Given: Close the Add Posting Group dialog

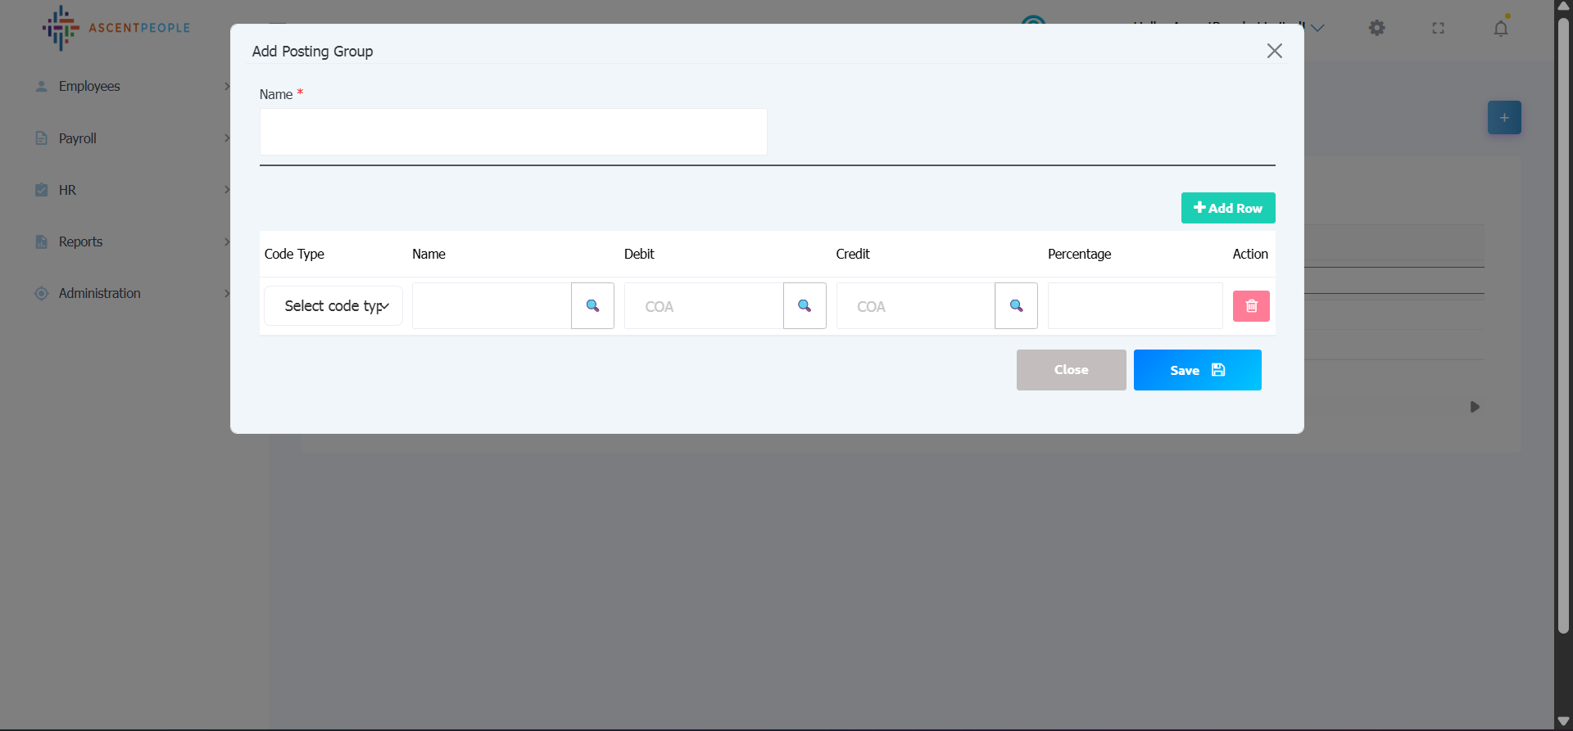Looking at the screenshot, I should point(1274,51).
